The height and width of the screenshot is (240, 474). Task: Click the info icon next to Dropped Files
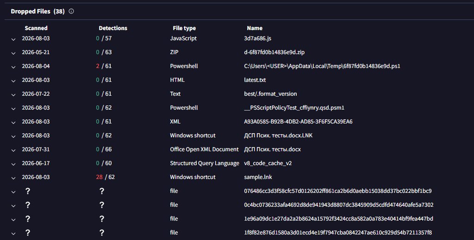[71, 11]
